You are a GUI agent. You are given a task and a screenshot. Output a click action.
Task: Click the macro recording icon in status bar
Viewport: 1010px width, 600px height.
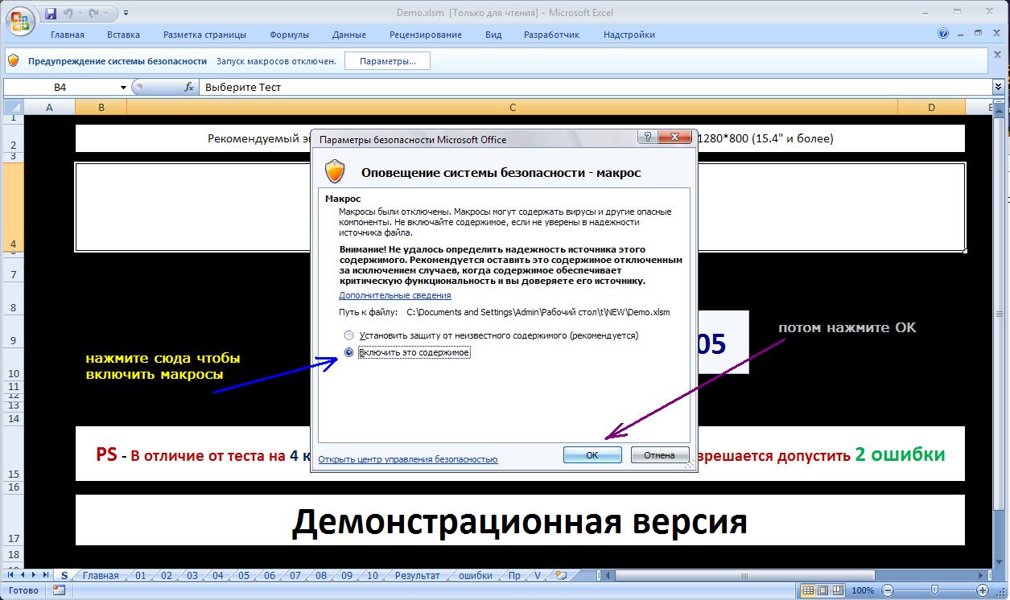pos(59,590)
